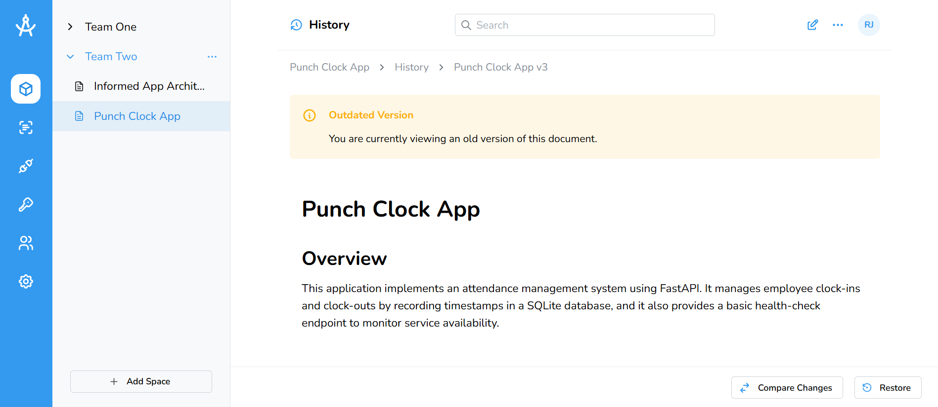Open the text scan icon in sidebar

[26, 127]
